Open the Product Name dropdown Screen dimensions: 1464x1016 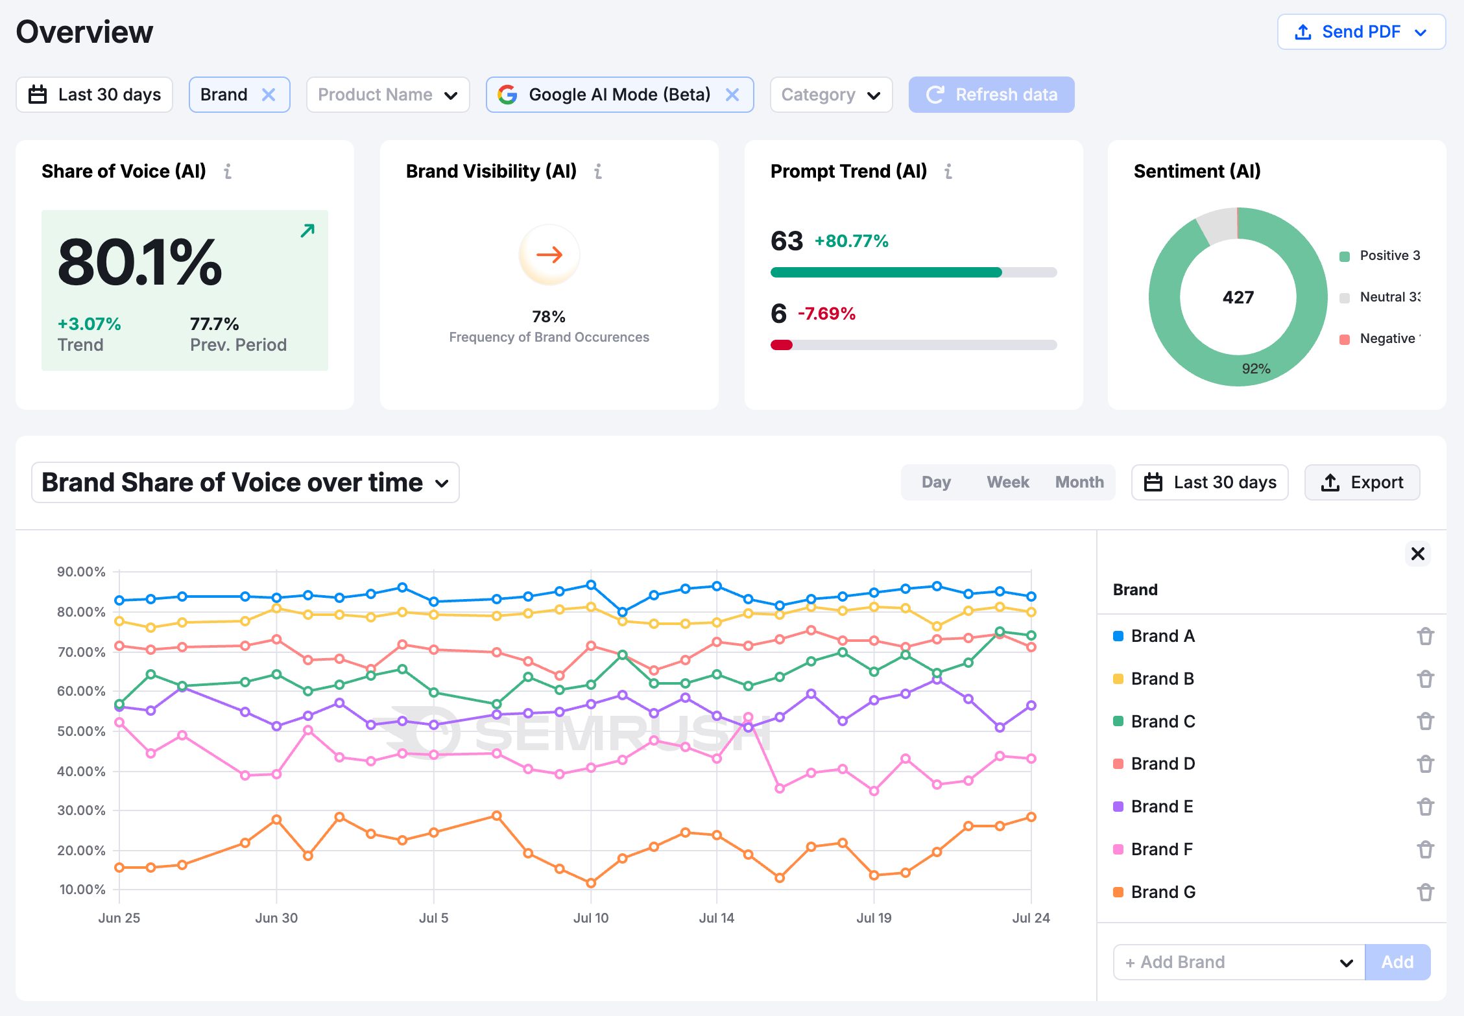(387, 95)
